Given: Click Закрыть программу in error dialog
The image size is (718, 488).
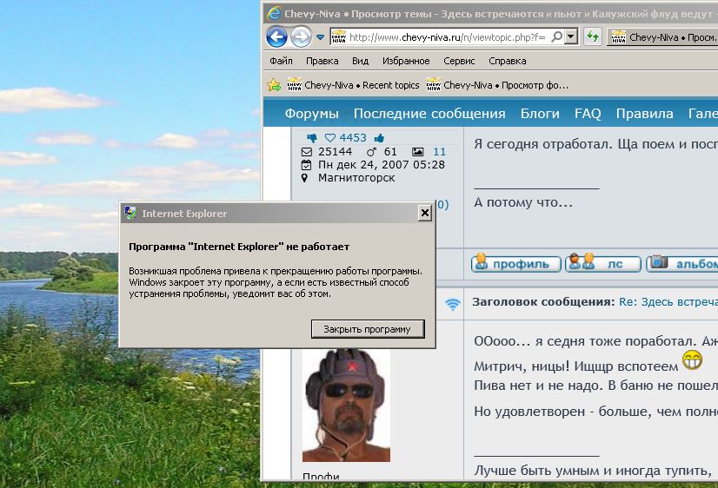Looking at the screenshot, I should point(367,329).
